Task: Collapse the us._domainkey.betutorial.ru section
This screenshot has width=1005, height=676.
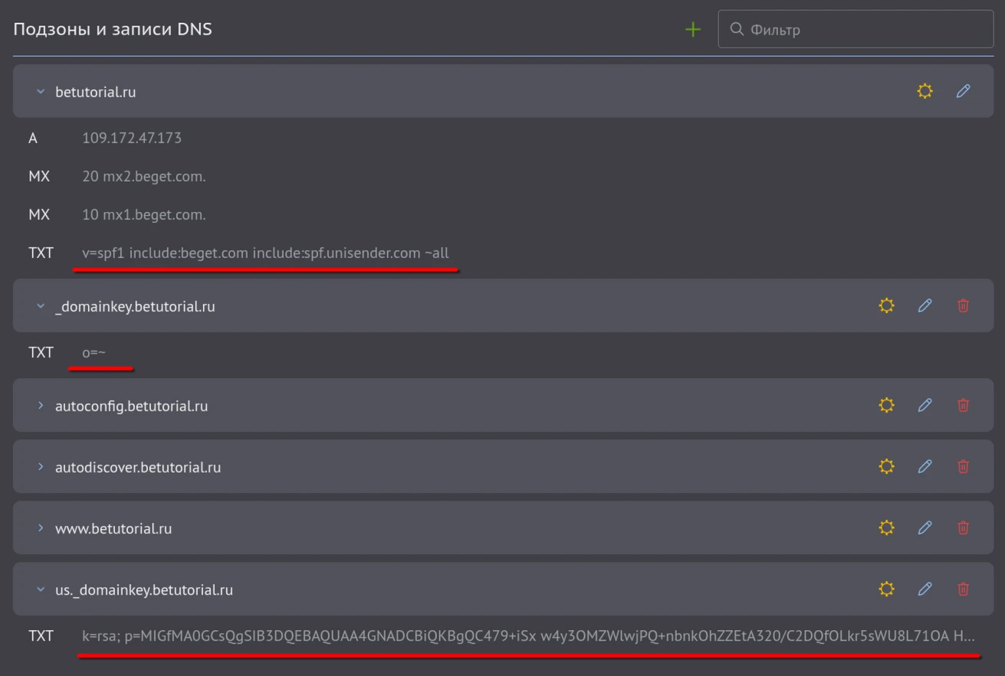Action: [41, 589]
